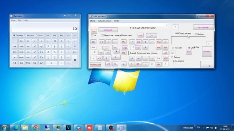This screenshot has width=234, height=131.
Task: Click the 9 key in TideCalculator
Action: tap(146, 42)
